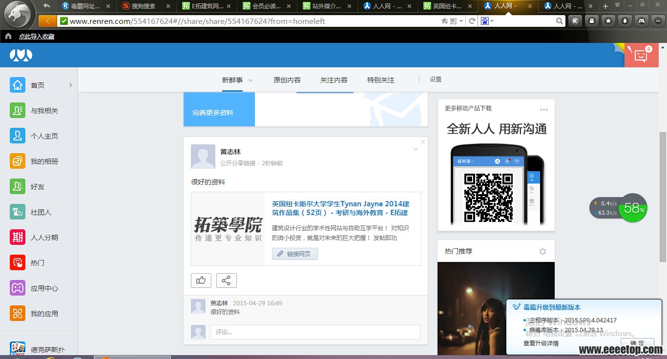Expand the 首页 arrow in sidebar

pyautogui.click(x=71, y=85)
